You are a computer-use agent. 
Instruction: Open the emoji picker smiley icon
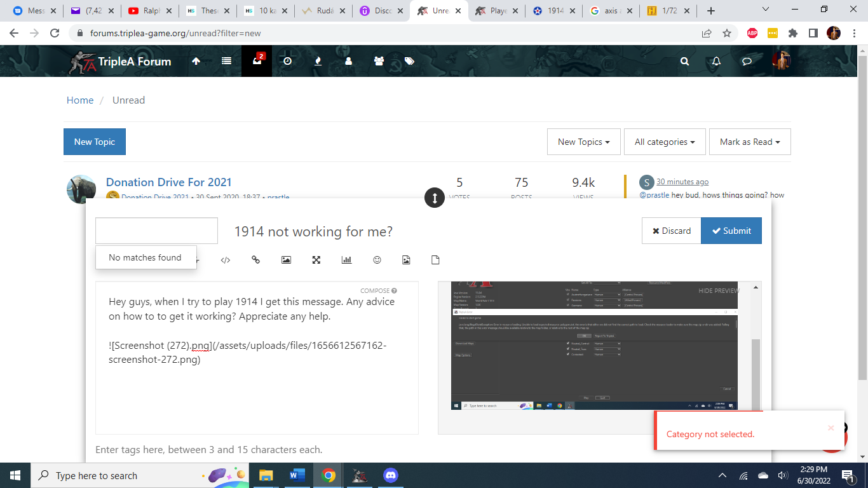point(377,260)
